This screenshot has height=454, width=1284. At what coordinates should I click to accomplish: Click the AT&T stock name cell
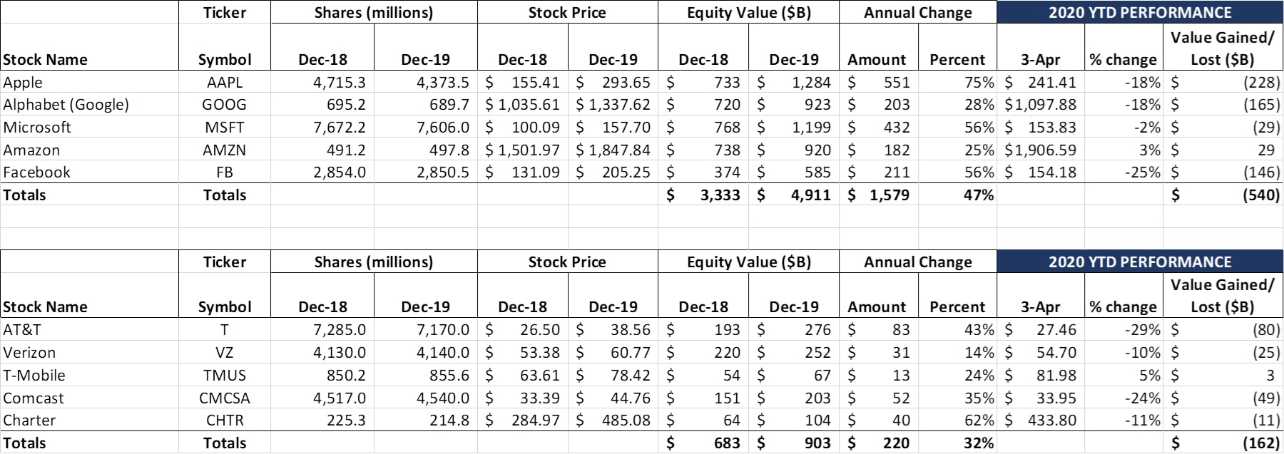pyautogui.click(x=22, y=330)
